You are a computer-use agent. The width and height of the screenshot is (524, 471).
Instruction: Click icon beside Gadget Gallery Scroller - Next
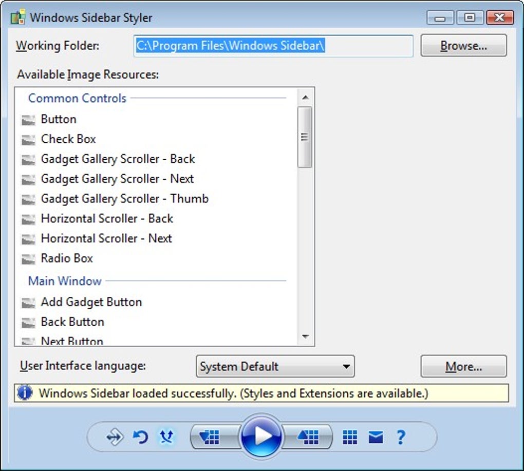(28, 180)
